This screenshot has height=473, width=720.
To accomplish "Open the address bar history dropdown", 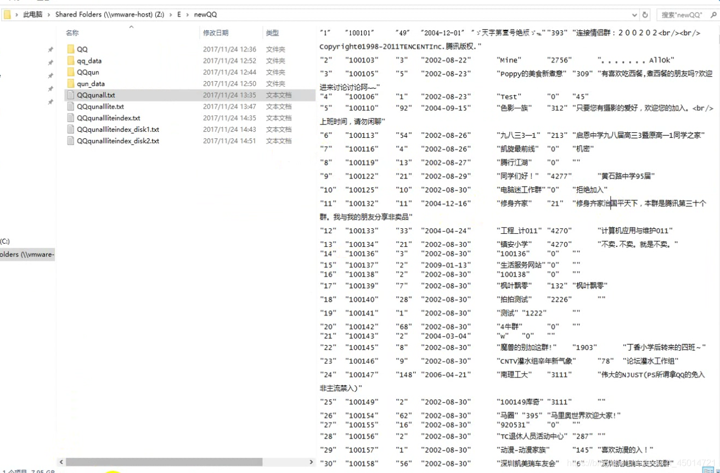I will point(634,15).
